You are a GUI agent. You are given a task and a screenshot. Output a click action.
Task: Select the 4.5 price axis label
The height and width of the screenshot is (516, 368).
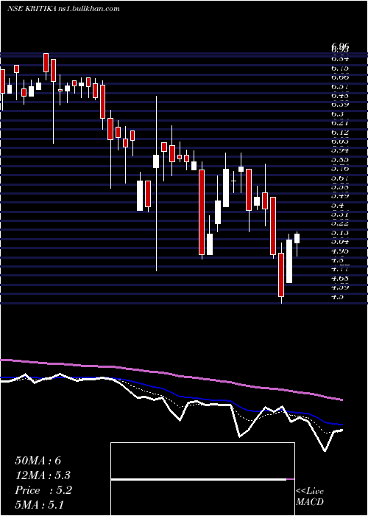[337, 297]
